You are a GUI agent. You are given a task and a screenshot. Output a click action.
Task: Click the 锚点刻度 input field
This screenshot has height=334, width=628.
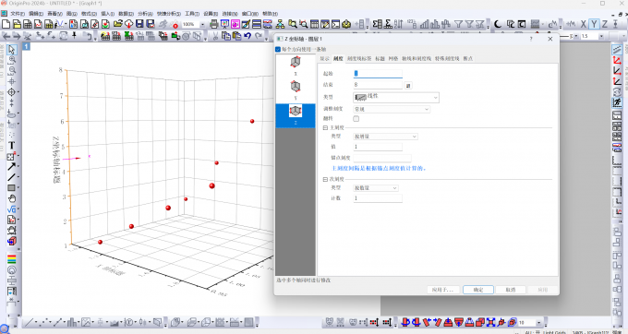[x=382, y=158]
